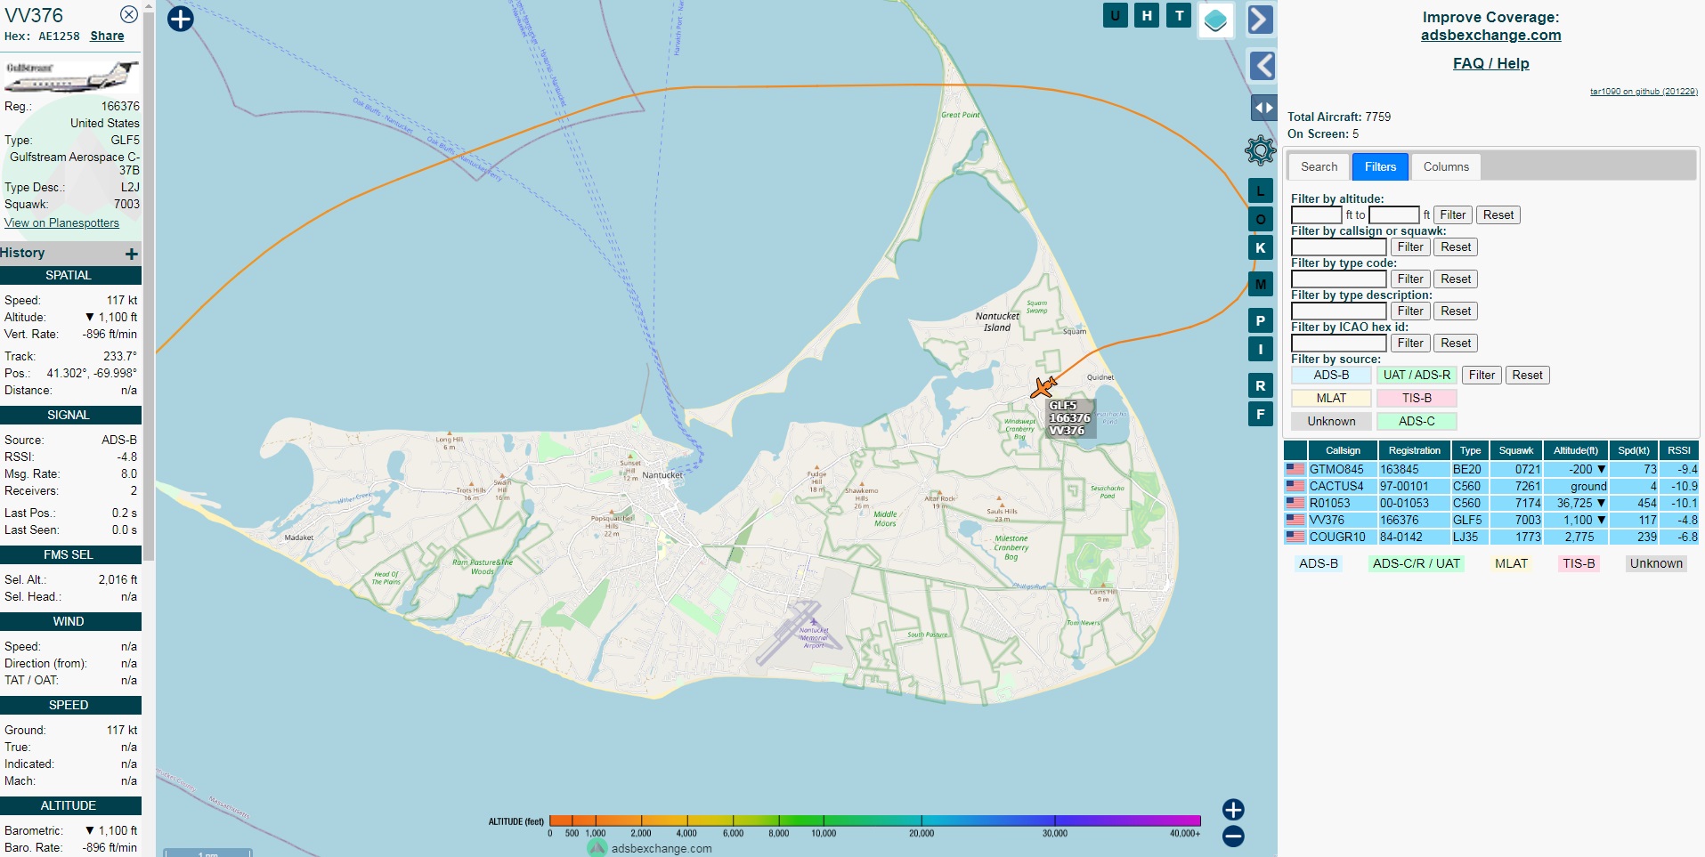The image size is (1705, 857).
Task: Switch to the Search tab
Action: click(x=1319, y=166)
